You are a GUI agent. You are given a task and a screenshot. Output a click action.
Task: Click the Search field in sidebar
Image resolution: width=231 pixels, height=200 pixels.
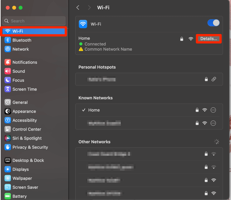tap(34, 21)
